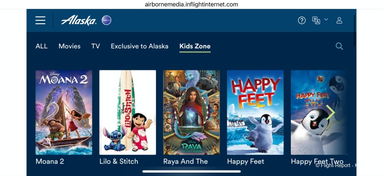Viewport: 383px width, 176px height.
Task: Open the user account profile icon
Action: [339, 20]
